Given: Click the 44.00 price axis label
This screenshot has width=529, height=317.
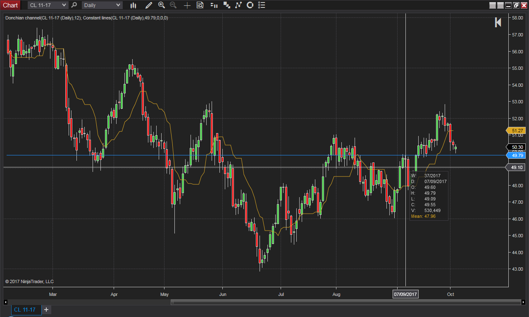Looking at the screenshot, I should pos(517,253).
